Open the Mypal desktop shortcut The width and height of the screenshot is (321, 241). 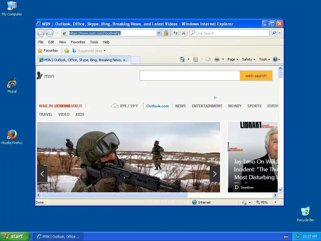click(x=12, y=86)
